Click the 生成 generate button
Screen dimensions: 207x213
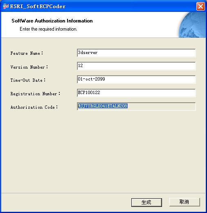[x=146, y=202]
